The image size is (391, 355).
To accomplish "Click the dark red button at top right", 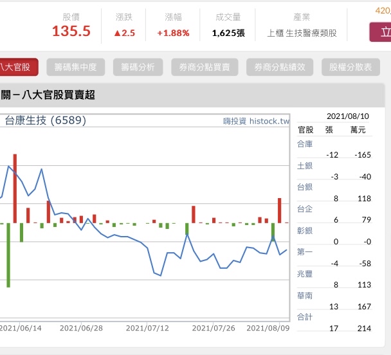I will pos(380,32).
